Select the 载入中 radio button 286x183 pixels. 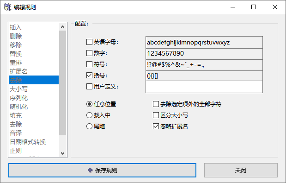tap(89, 115)
